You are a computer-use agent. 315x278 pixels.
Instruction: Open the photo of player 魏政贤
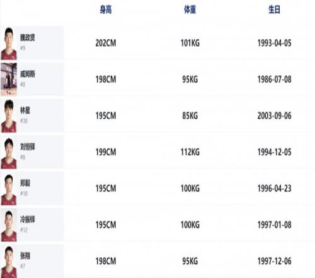click(9, 43)
